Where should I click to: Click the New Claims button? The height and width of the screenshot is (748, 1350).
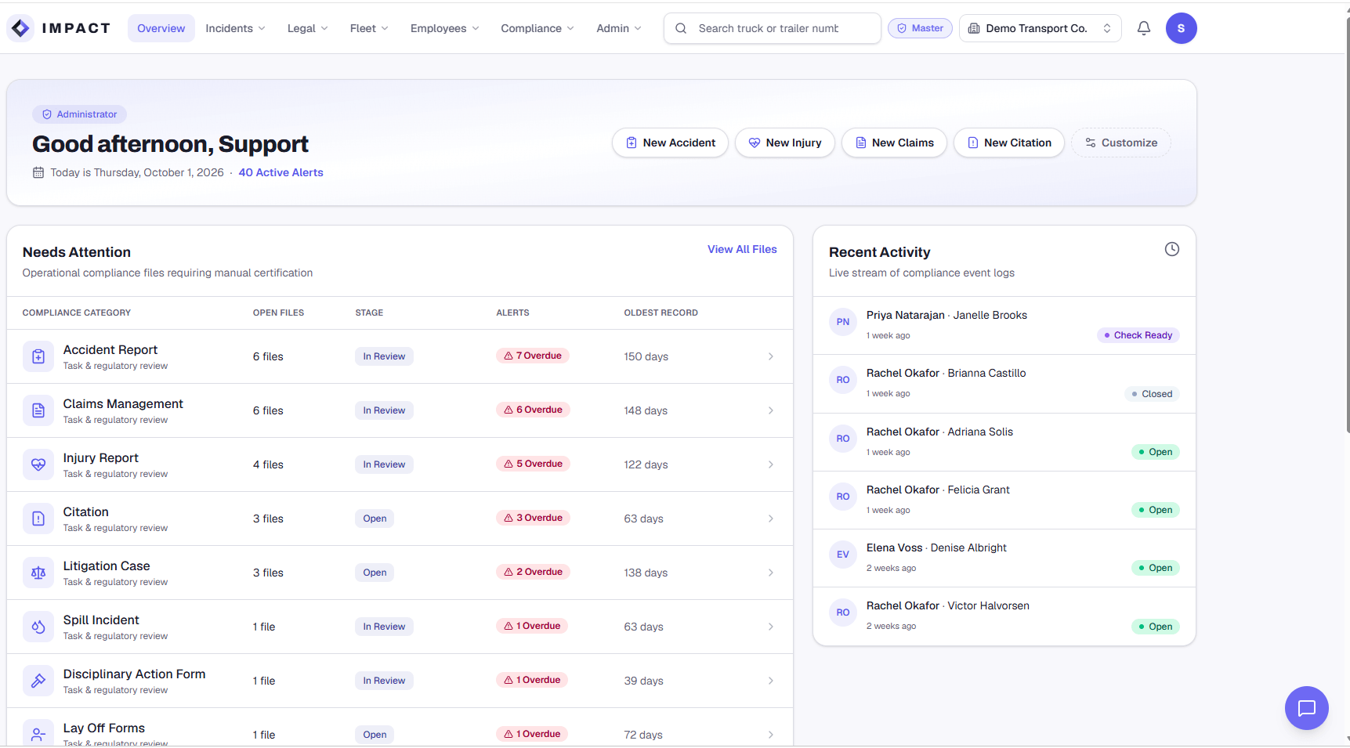894,143
